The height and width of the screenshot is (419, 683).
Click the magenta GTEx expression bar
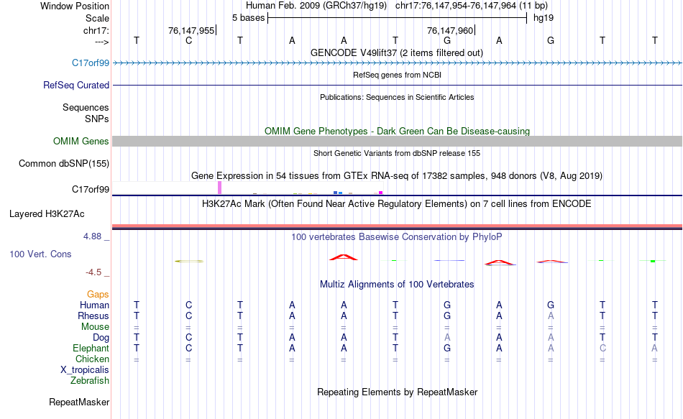pyautogui.click(x=381, y=193)
